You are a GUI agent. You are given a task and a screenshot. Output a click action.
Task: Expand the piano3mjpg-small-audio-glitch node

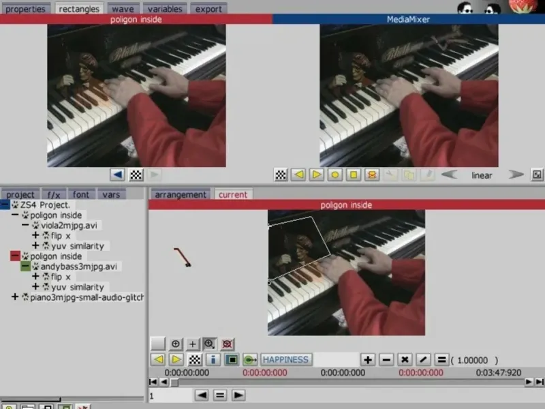click(15, 297)
